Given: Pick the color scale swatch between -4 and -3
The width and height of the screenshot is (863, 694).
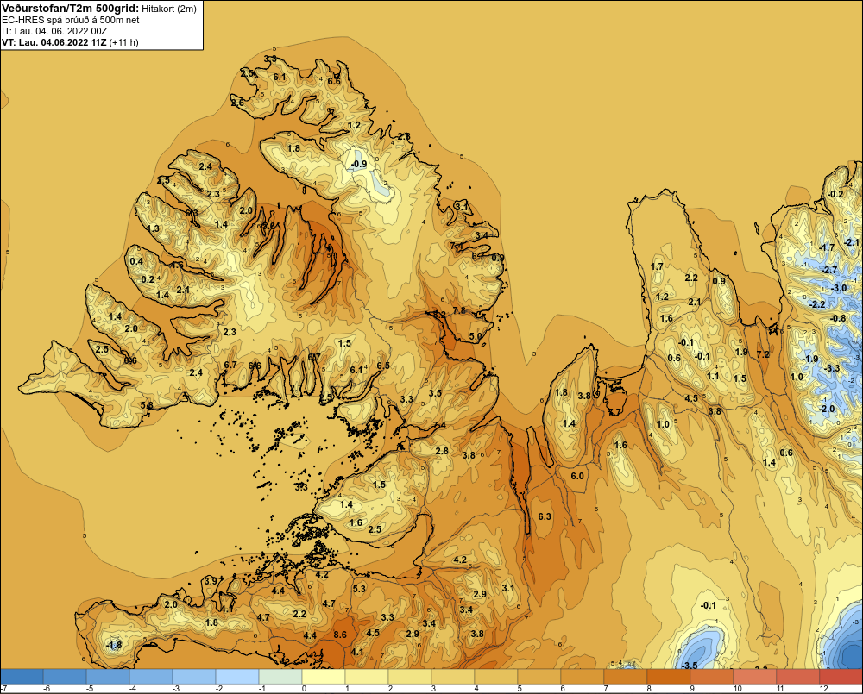Looking at the screenshot, I should 151,677.
